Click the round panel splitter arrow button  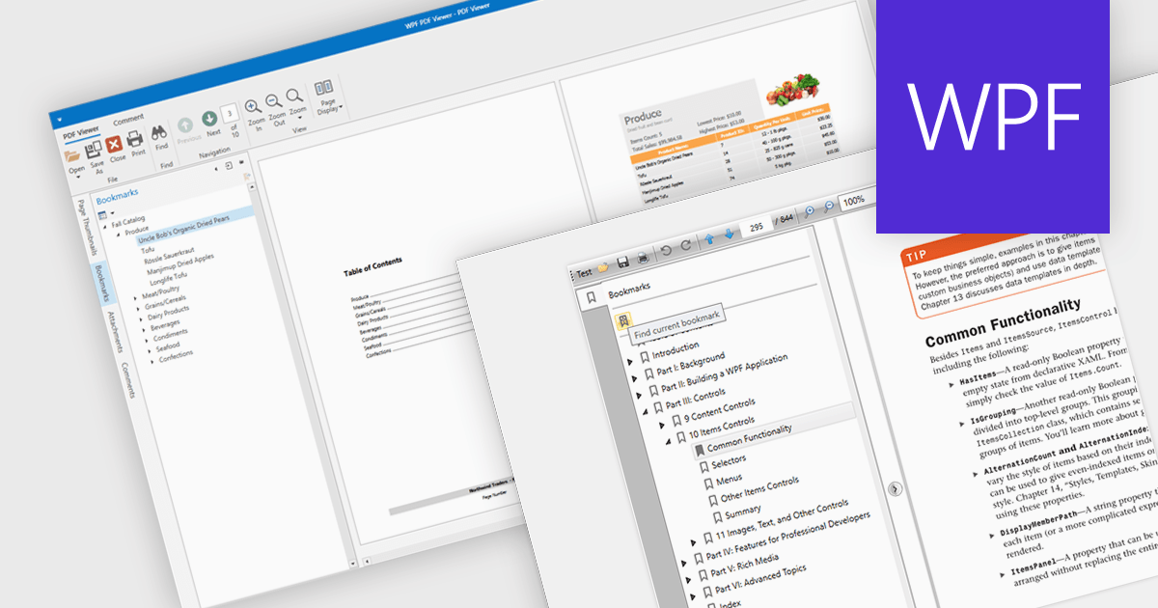pyautogui.click(x=895, y=489)
